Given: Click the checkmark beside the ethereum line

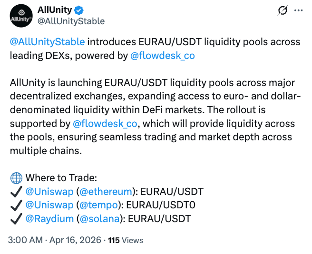Looking at the screenshot, I should [x=16, y=192].
